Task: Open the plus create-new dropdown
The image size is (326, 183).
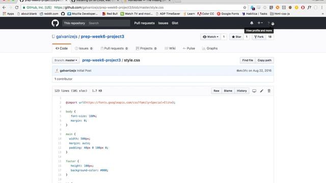Action: tap(260, 23)
